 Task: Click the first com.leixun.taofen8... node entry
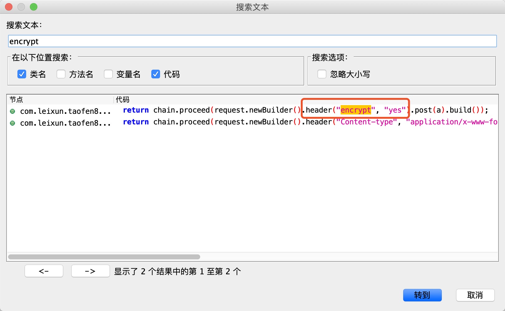65,111
